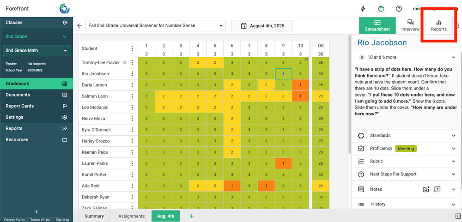Open the 2nd Grace Math class dropdown

coord(36,50)
